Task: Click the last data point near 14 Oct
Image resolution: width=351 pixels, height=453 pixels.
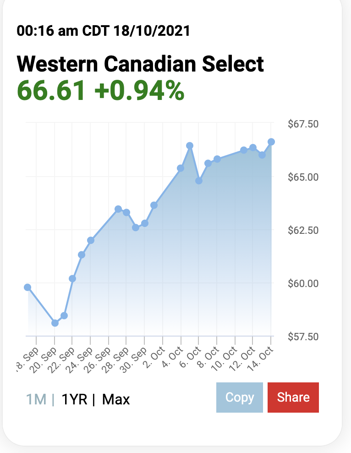Action: coord(271,142)
